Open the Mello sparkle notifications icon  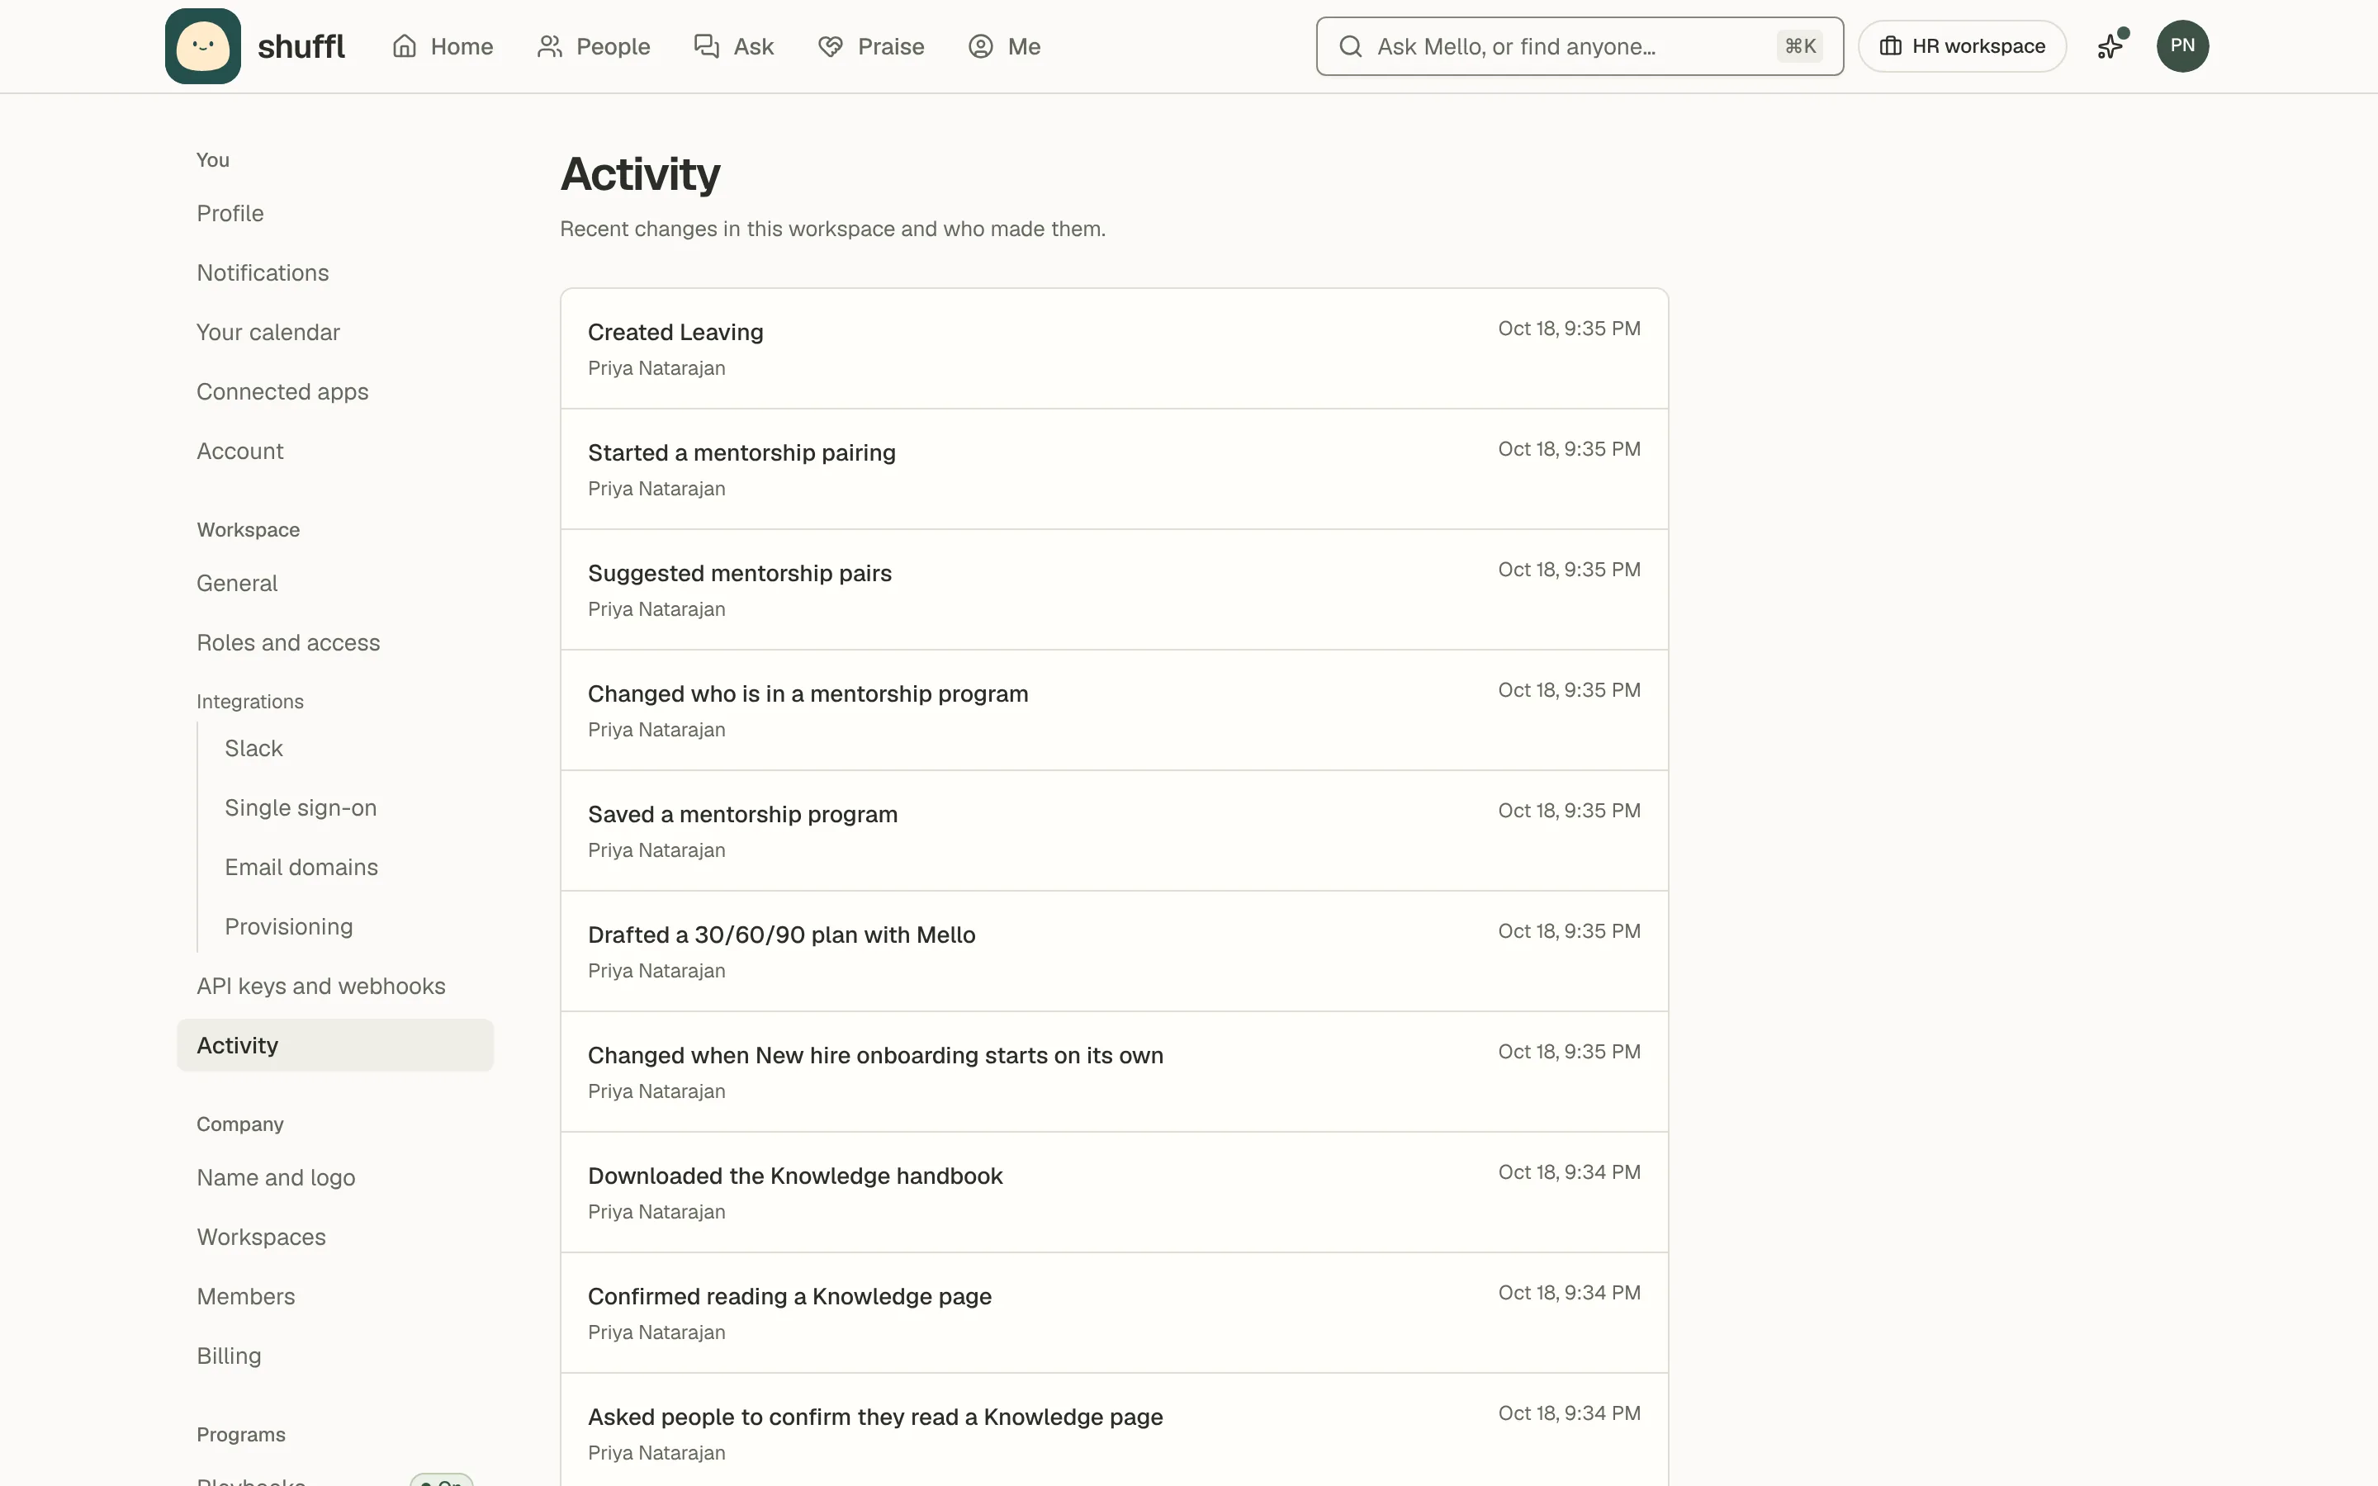click(x=2110, y=46)
